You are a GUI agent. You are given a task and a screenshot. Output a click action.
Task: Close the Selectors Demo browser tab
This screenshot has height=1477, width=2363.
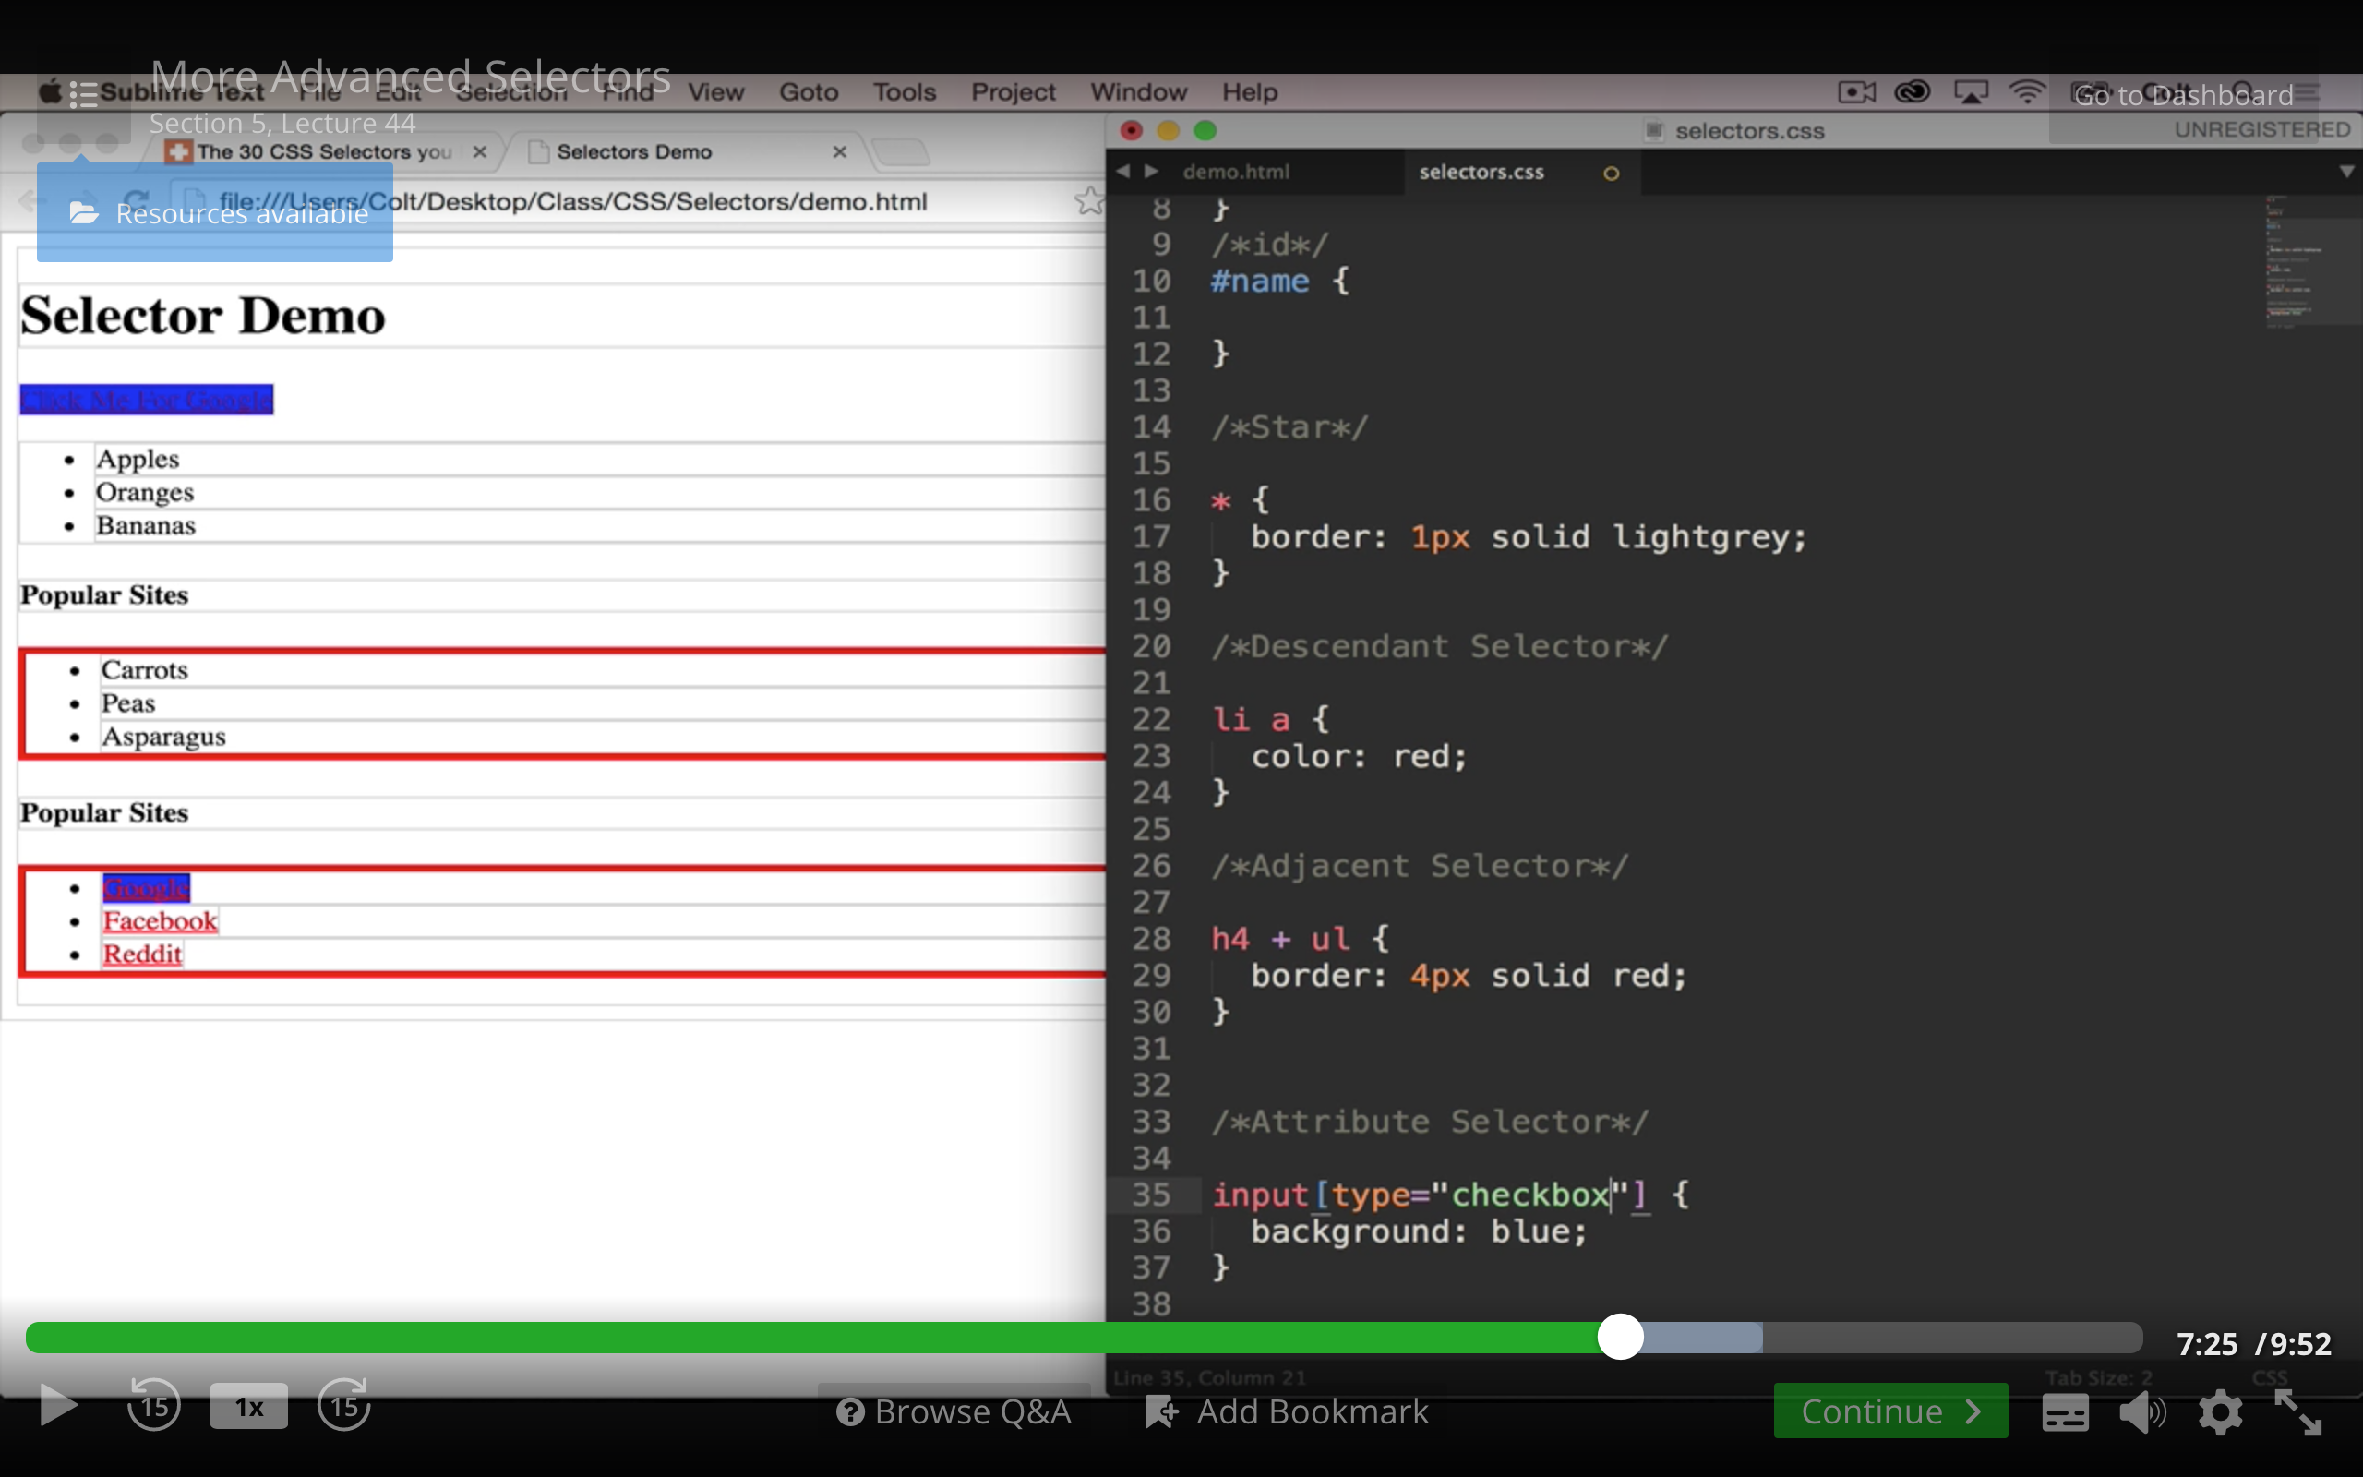point(839,151)
